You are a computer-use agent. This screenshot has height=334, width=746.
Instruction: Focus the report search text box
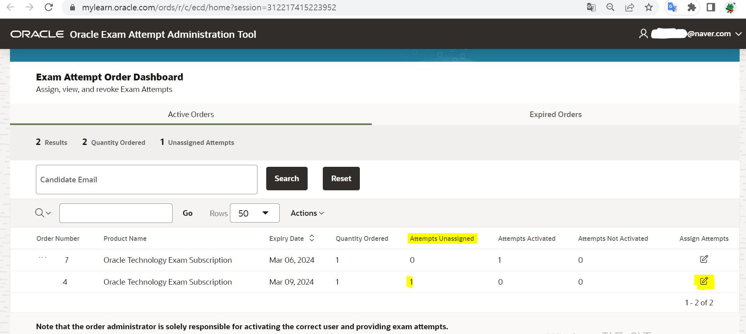point(116,213)
